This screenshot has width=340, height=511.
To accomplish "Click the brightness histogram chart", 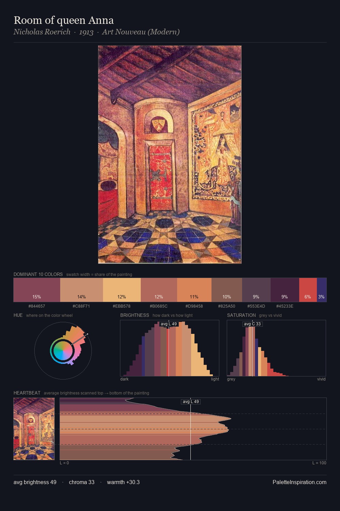I will (170, 348).
